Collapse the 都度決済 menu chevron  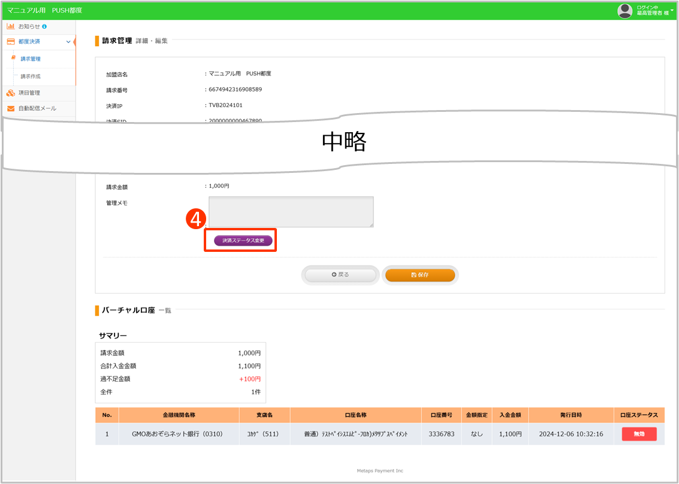click(68, 42)
